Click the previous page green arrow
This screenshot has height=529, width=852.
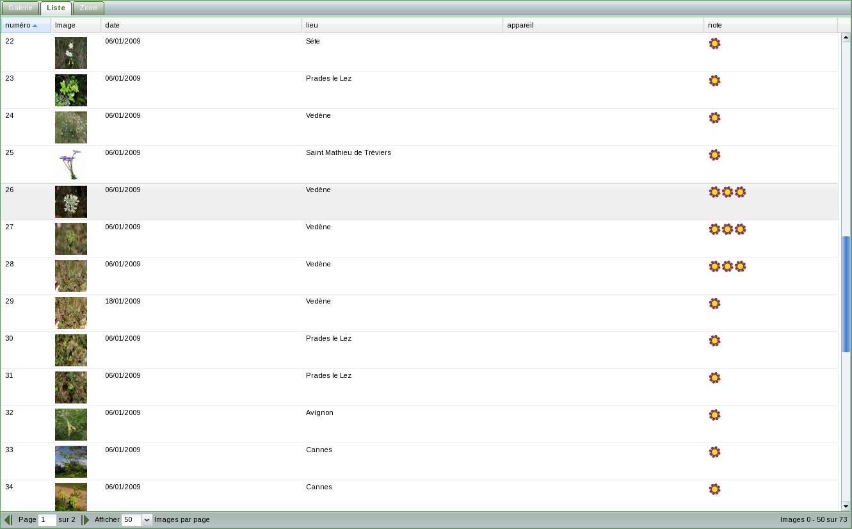[x=8, y=519]
